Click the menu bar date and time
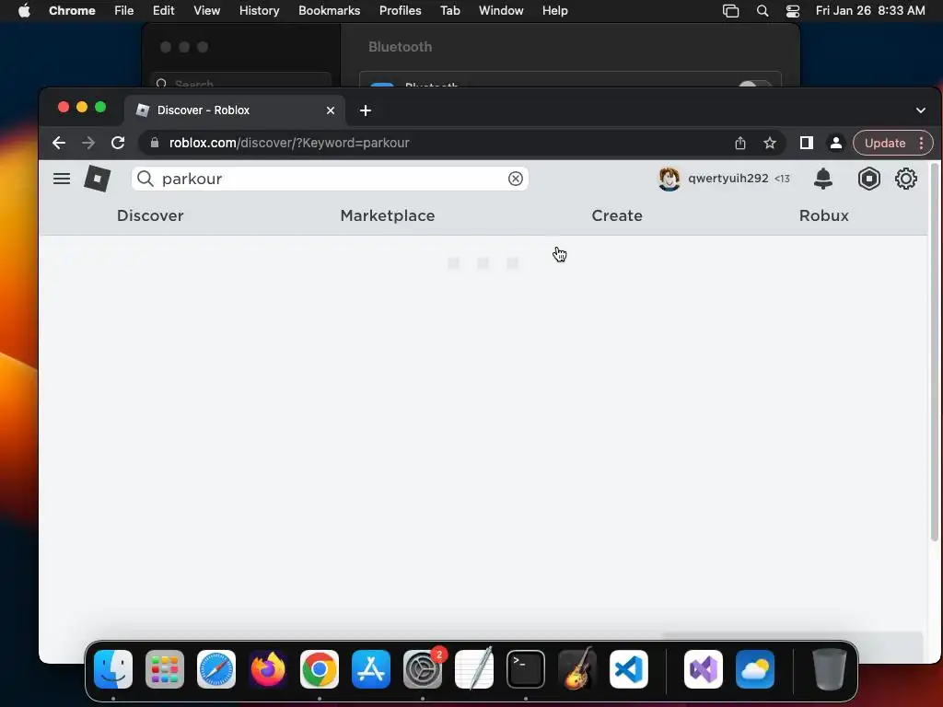This screenshot has width=943, height=707. [x=870, y=11]
